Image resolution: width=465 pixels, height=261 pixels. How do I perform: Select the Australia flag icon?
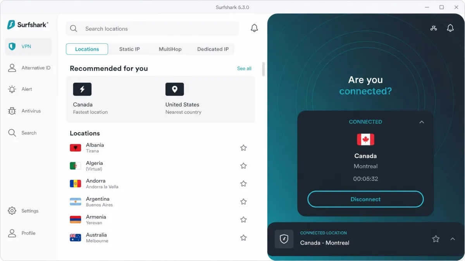click(75, 237)
